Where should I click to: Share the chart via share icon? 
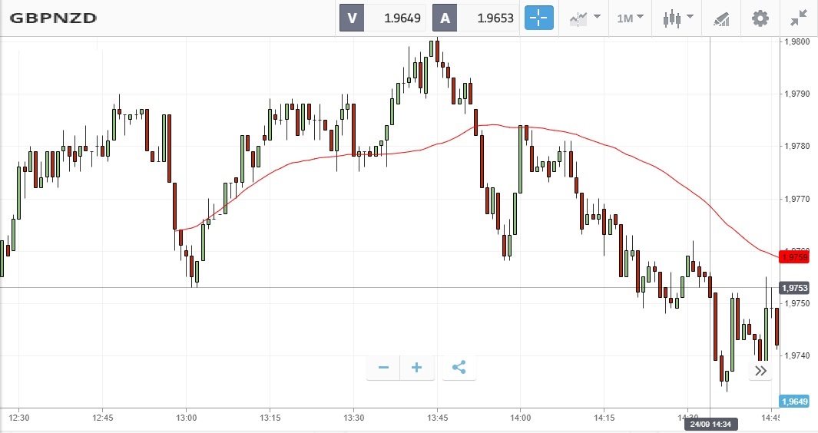[459, 368]
